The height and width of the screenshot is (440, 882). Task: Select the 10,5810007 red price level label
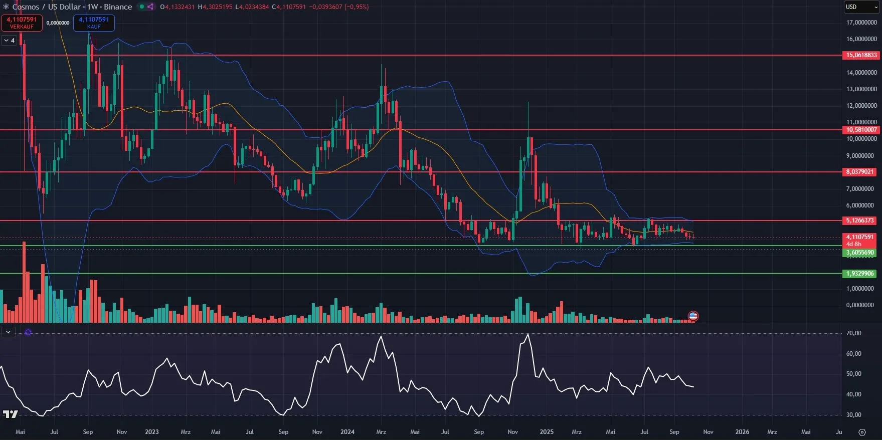pos(861,130)
